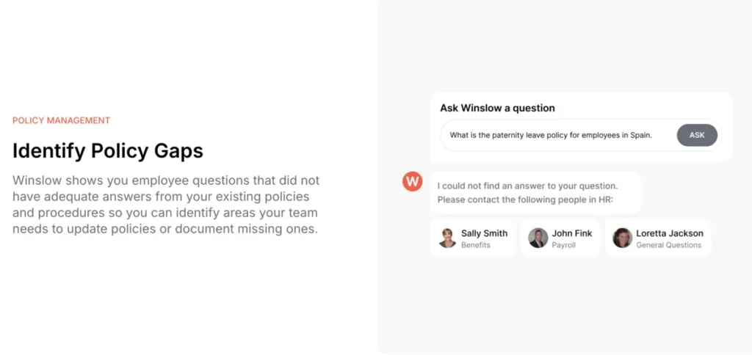
Task: Click the Ask Winslow a question title
Action: (x=497, y=108)
